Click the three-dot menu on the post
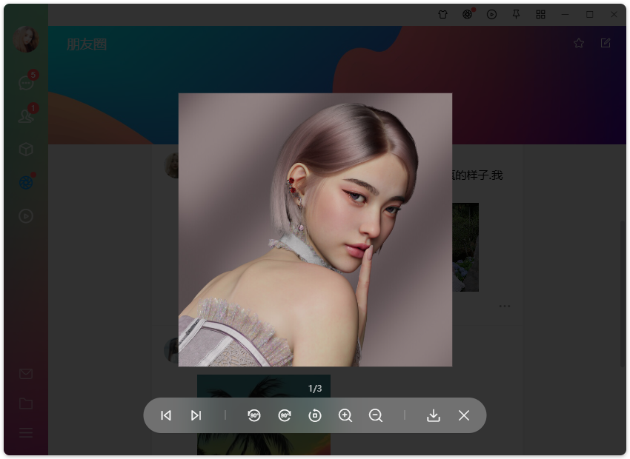Image resolution: width=630 pixels, height=459 pixels. coord(505,306)
